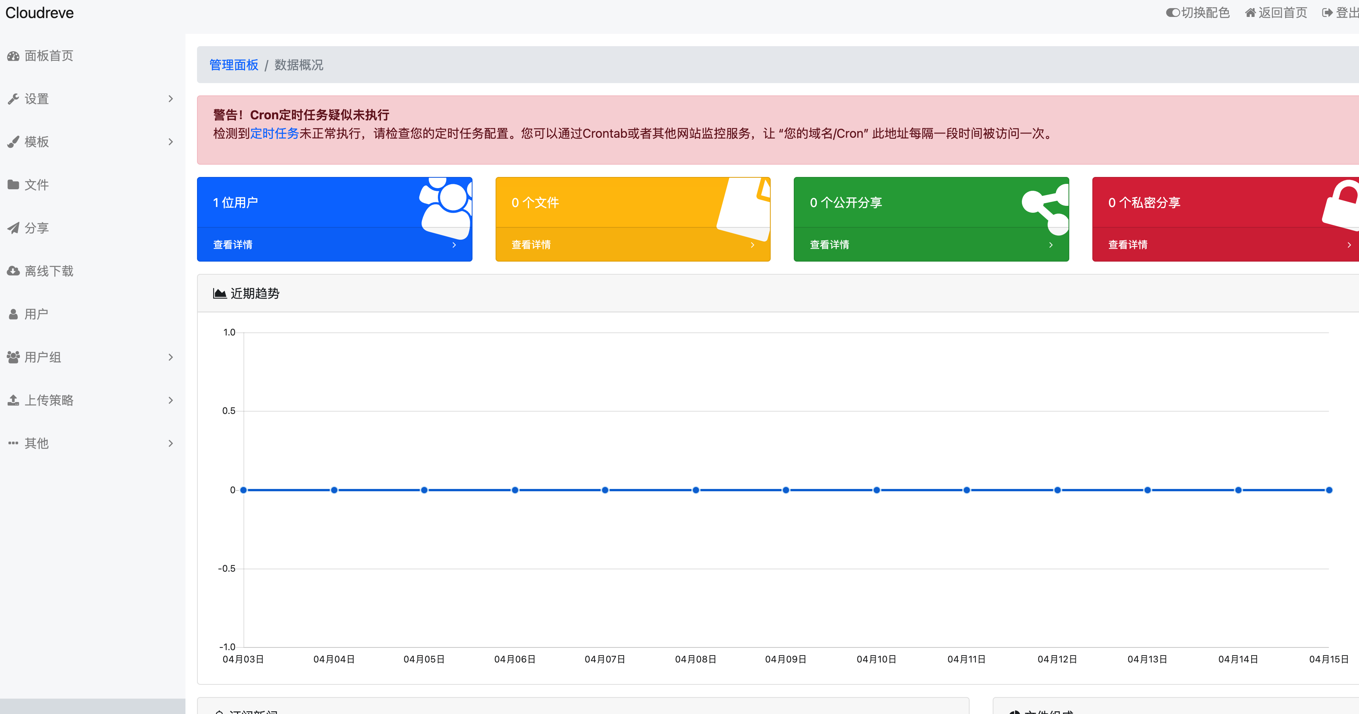Click the 04月15日 data point on the chart
1359x714 pixels.
[x=1329, y=490]
